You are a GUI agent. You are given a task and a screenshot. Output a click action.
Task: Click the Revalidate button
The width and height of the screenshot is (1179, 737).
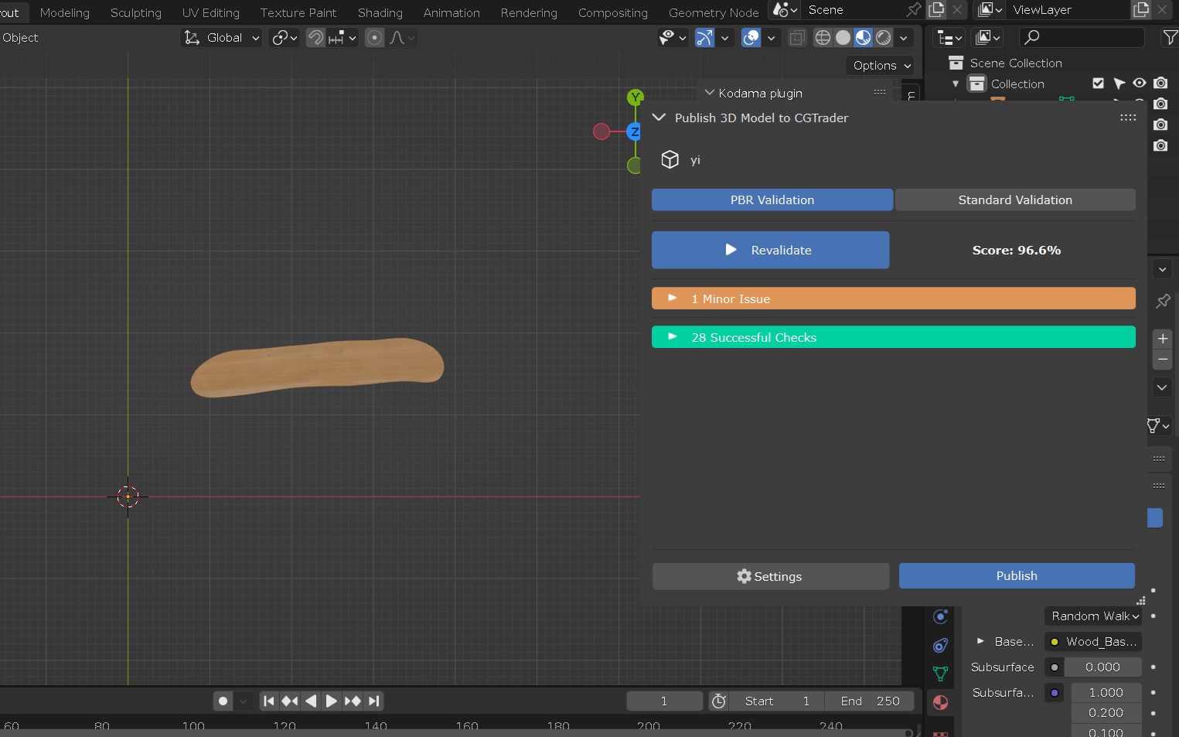[x=770, y=251]
